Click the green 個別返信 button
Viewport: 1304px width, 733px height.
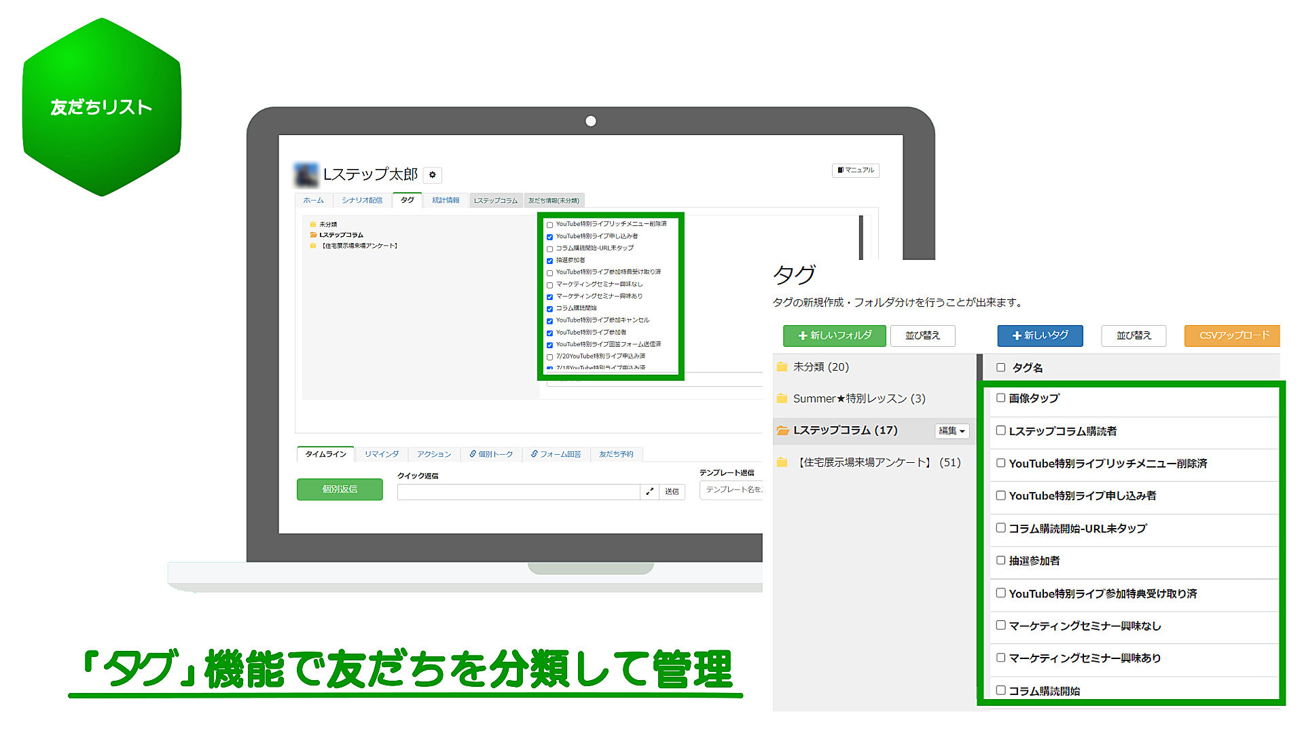click(x=340, y=489)
